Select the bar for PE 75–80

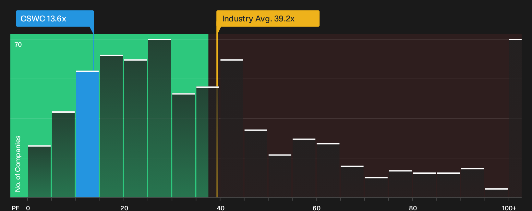click(x=400, y=184)
